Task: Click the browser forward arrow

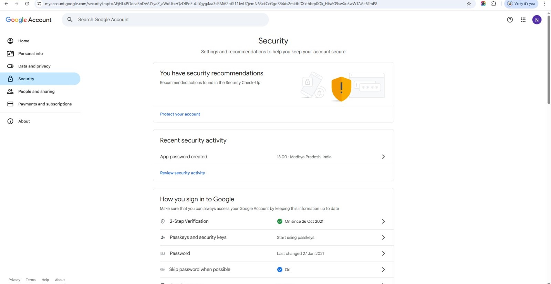Action: pyautogui.click(x=17, y=4)
